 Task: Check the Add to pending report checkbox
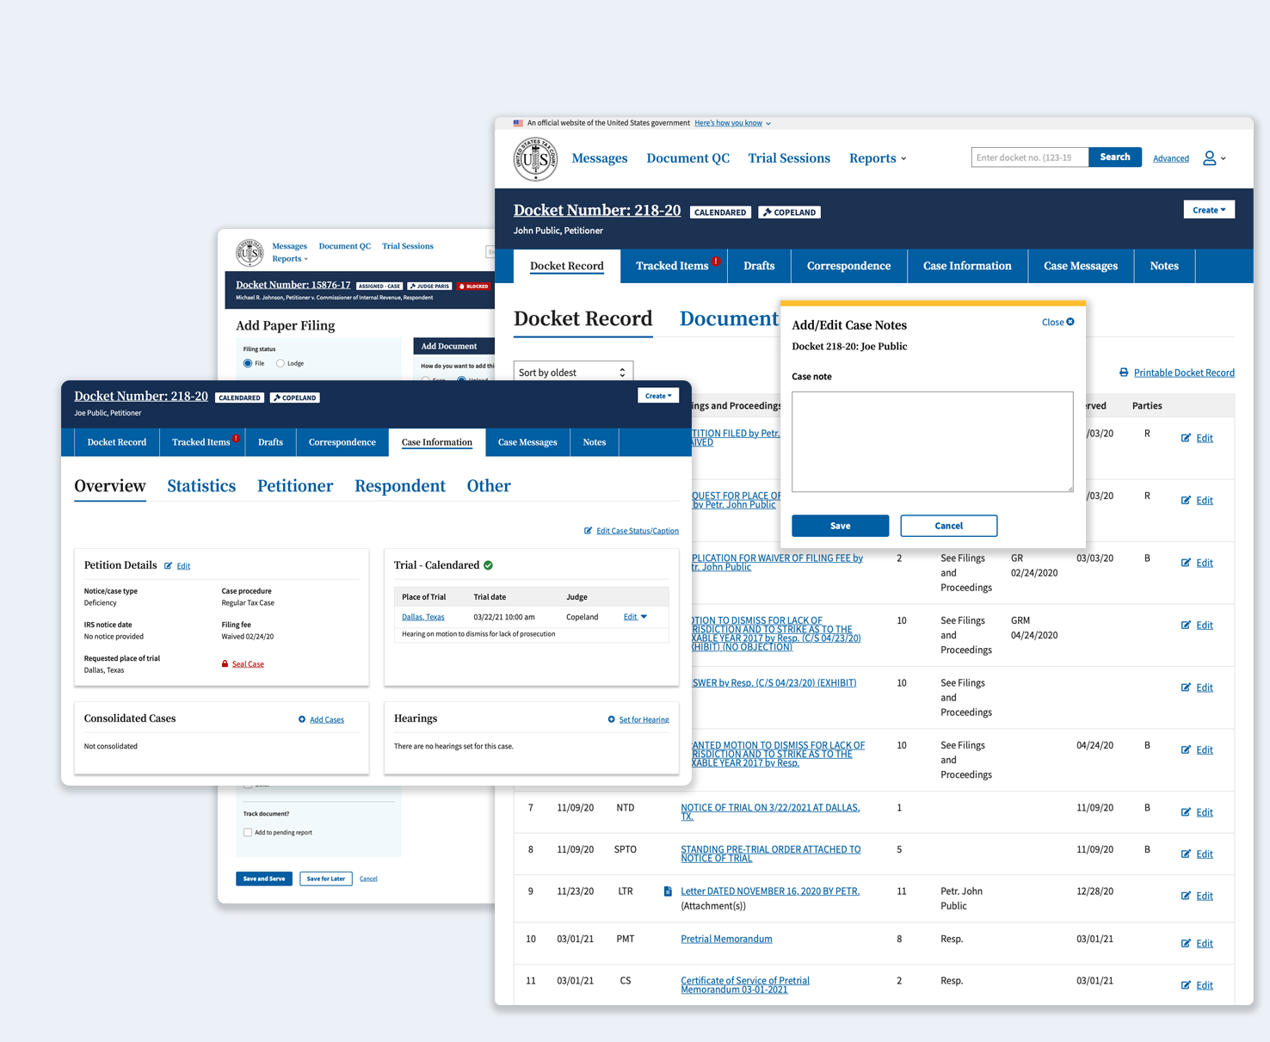pyautogui.click(x=247, y=832)
